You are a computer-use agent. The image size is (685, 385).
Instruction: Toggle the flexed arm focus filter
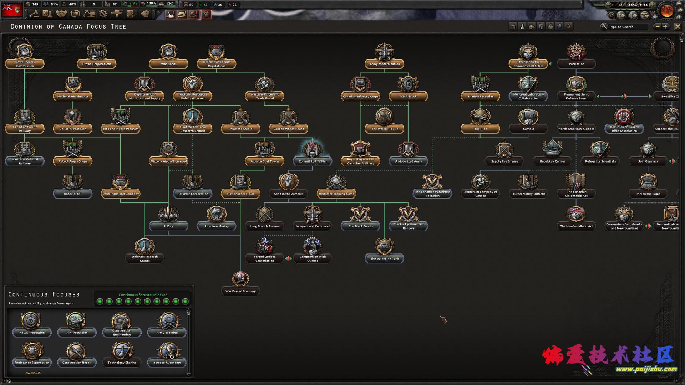pos(569,26)
